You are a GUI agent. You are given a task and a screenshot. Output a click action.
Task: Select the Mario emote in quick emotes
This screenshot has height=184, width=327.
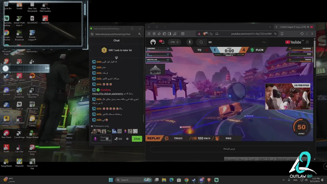pyautogui.click(x=125, y=131)
